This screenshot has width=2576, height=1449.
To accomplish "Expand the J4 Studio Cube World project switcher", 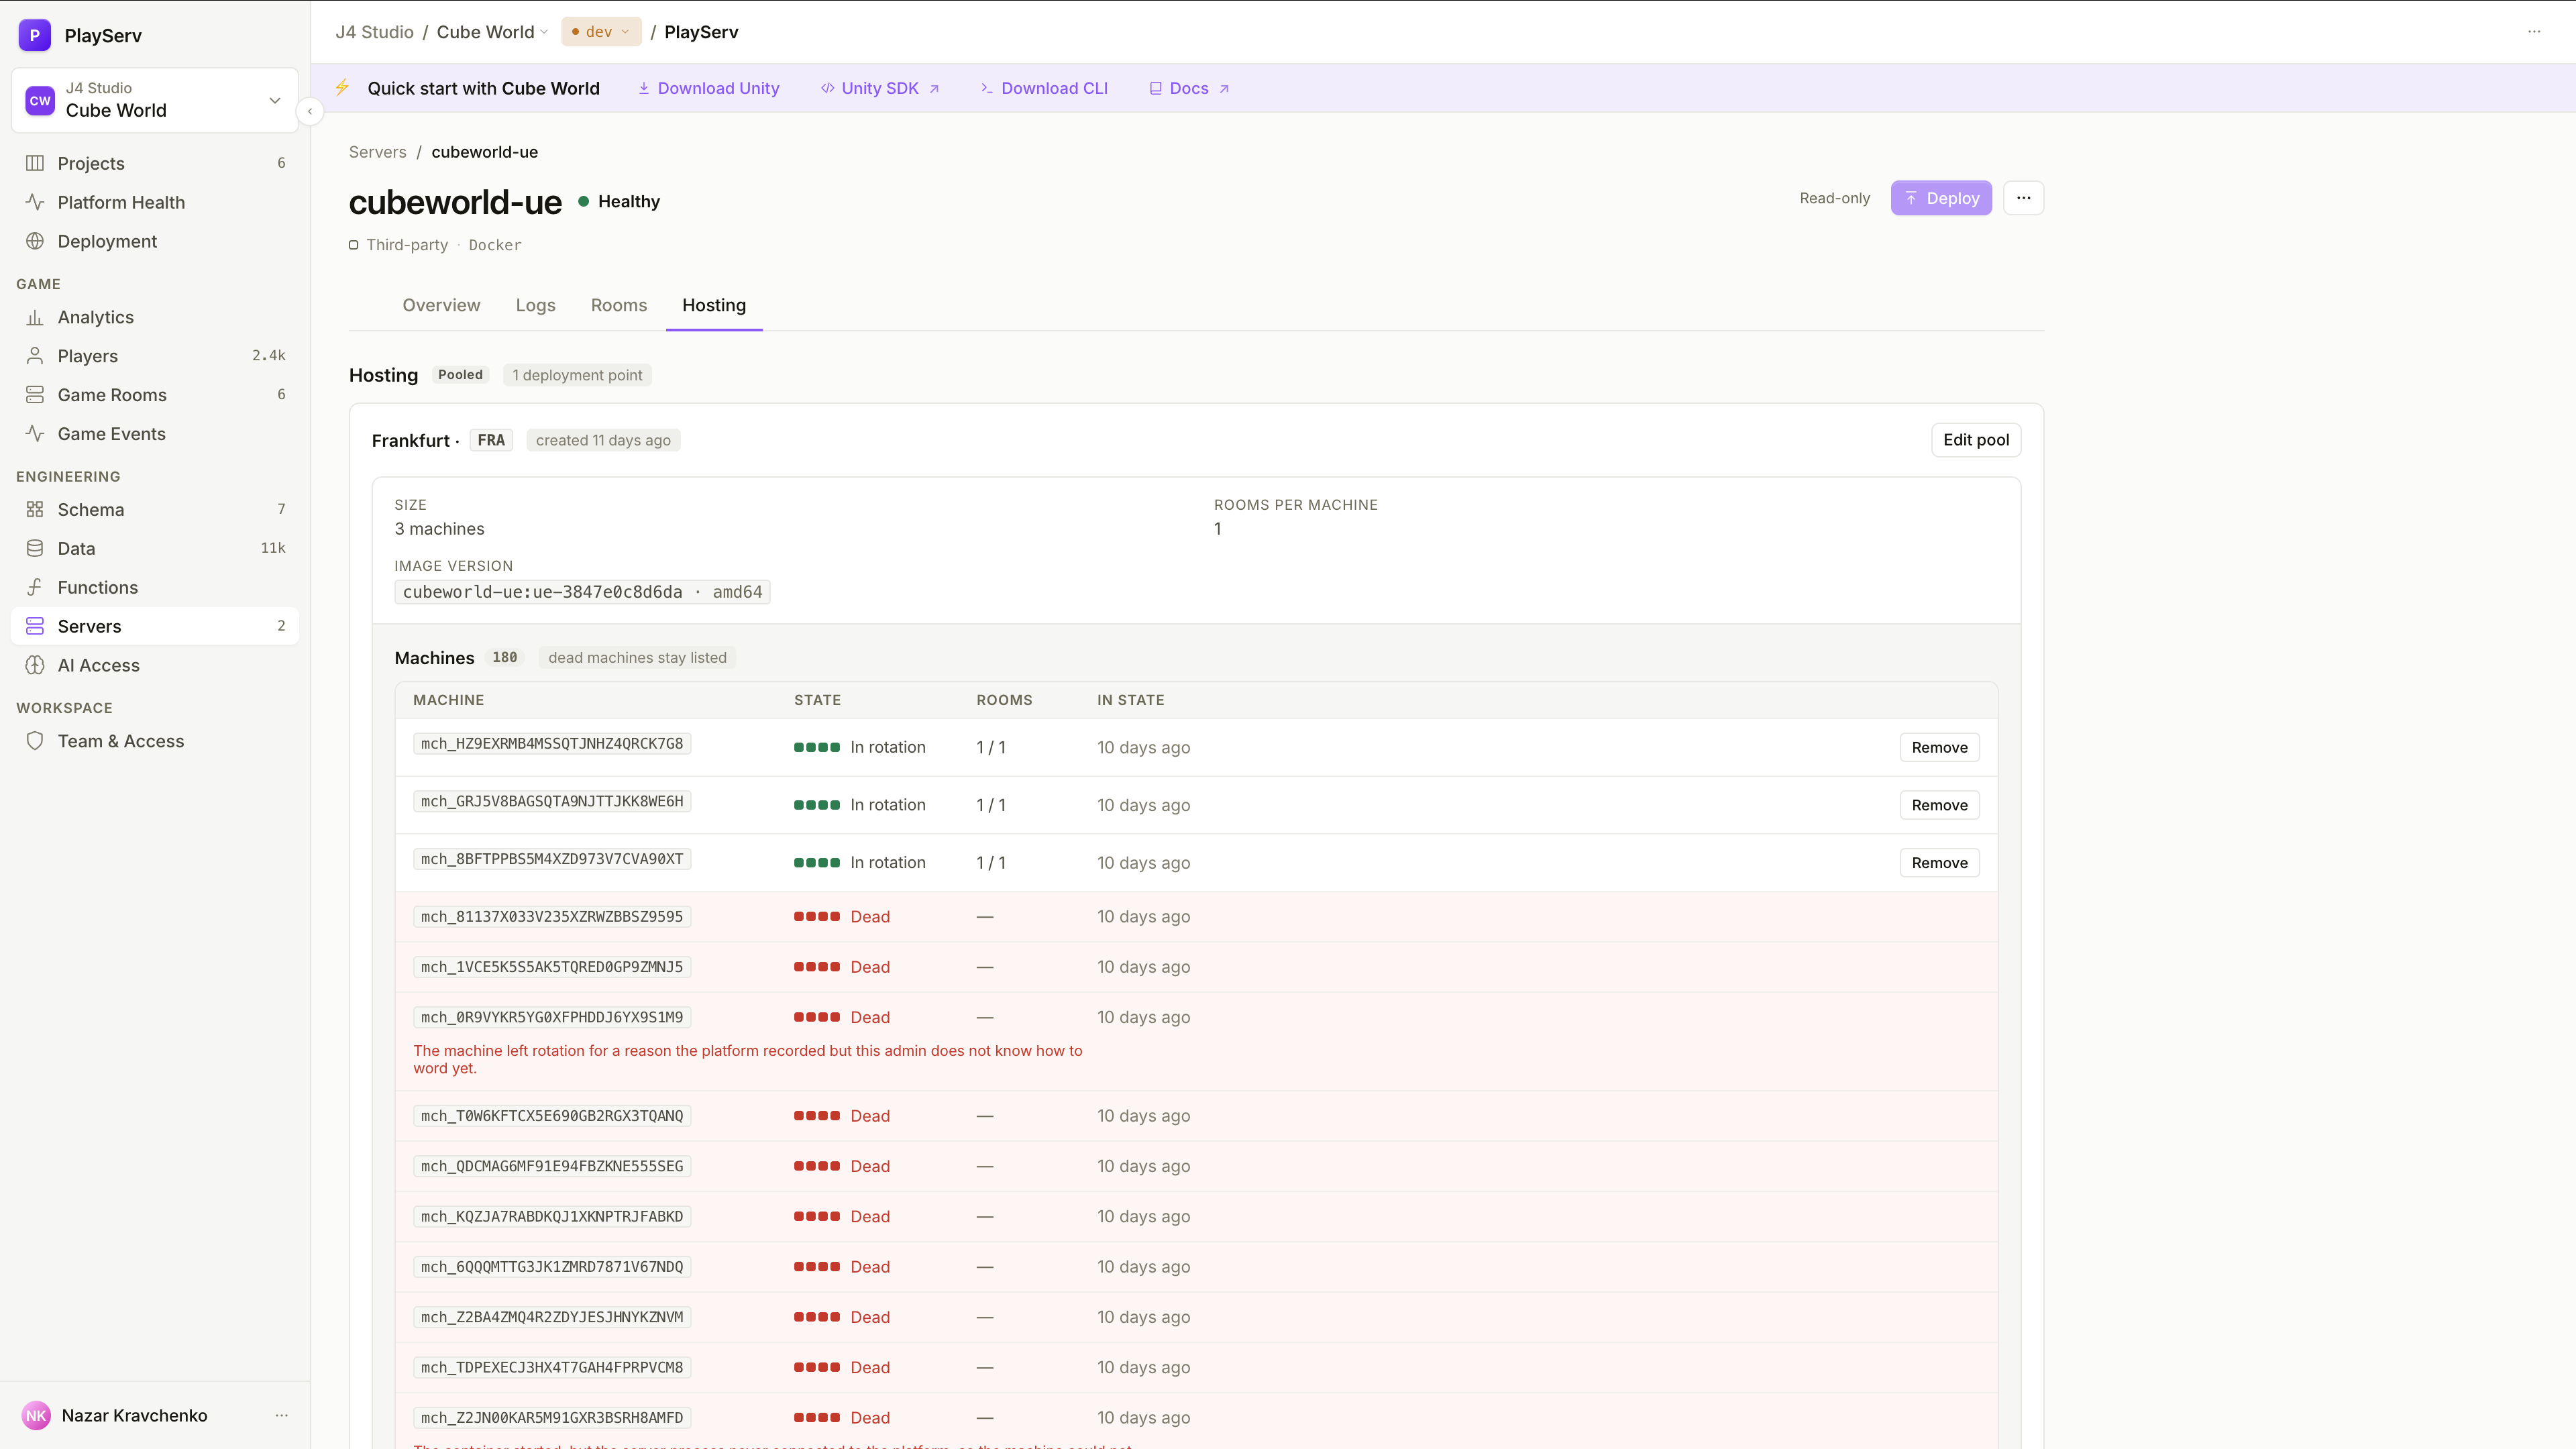I will [155, 100].
